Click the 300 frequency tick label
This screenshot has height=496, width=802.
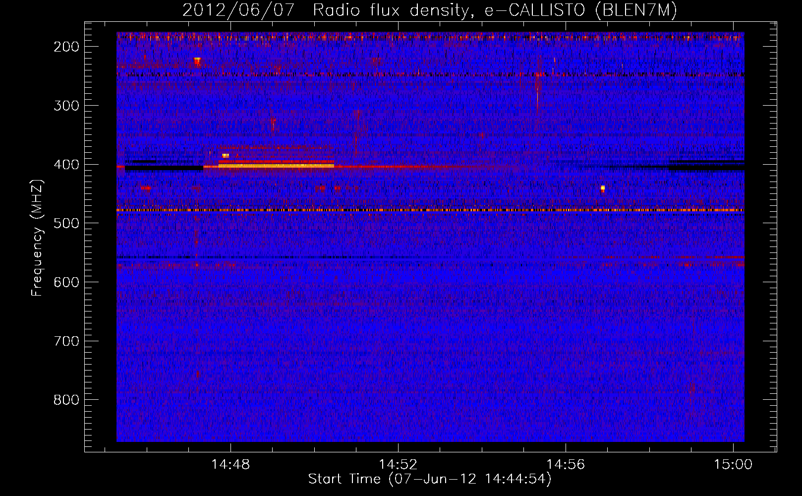click(x=66, y=106)
